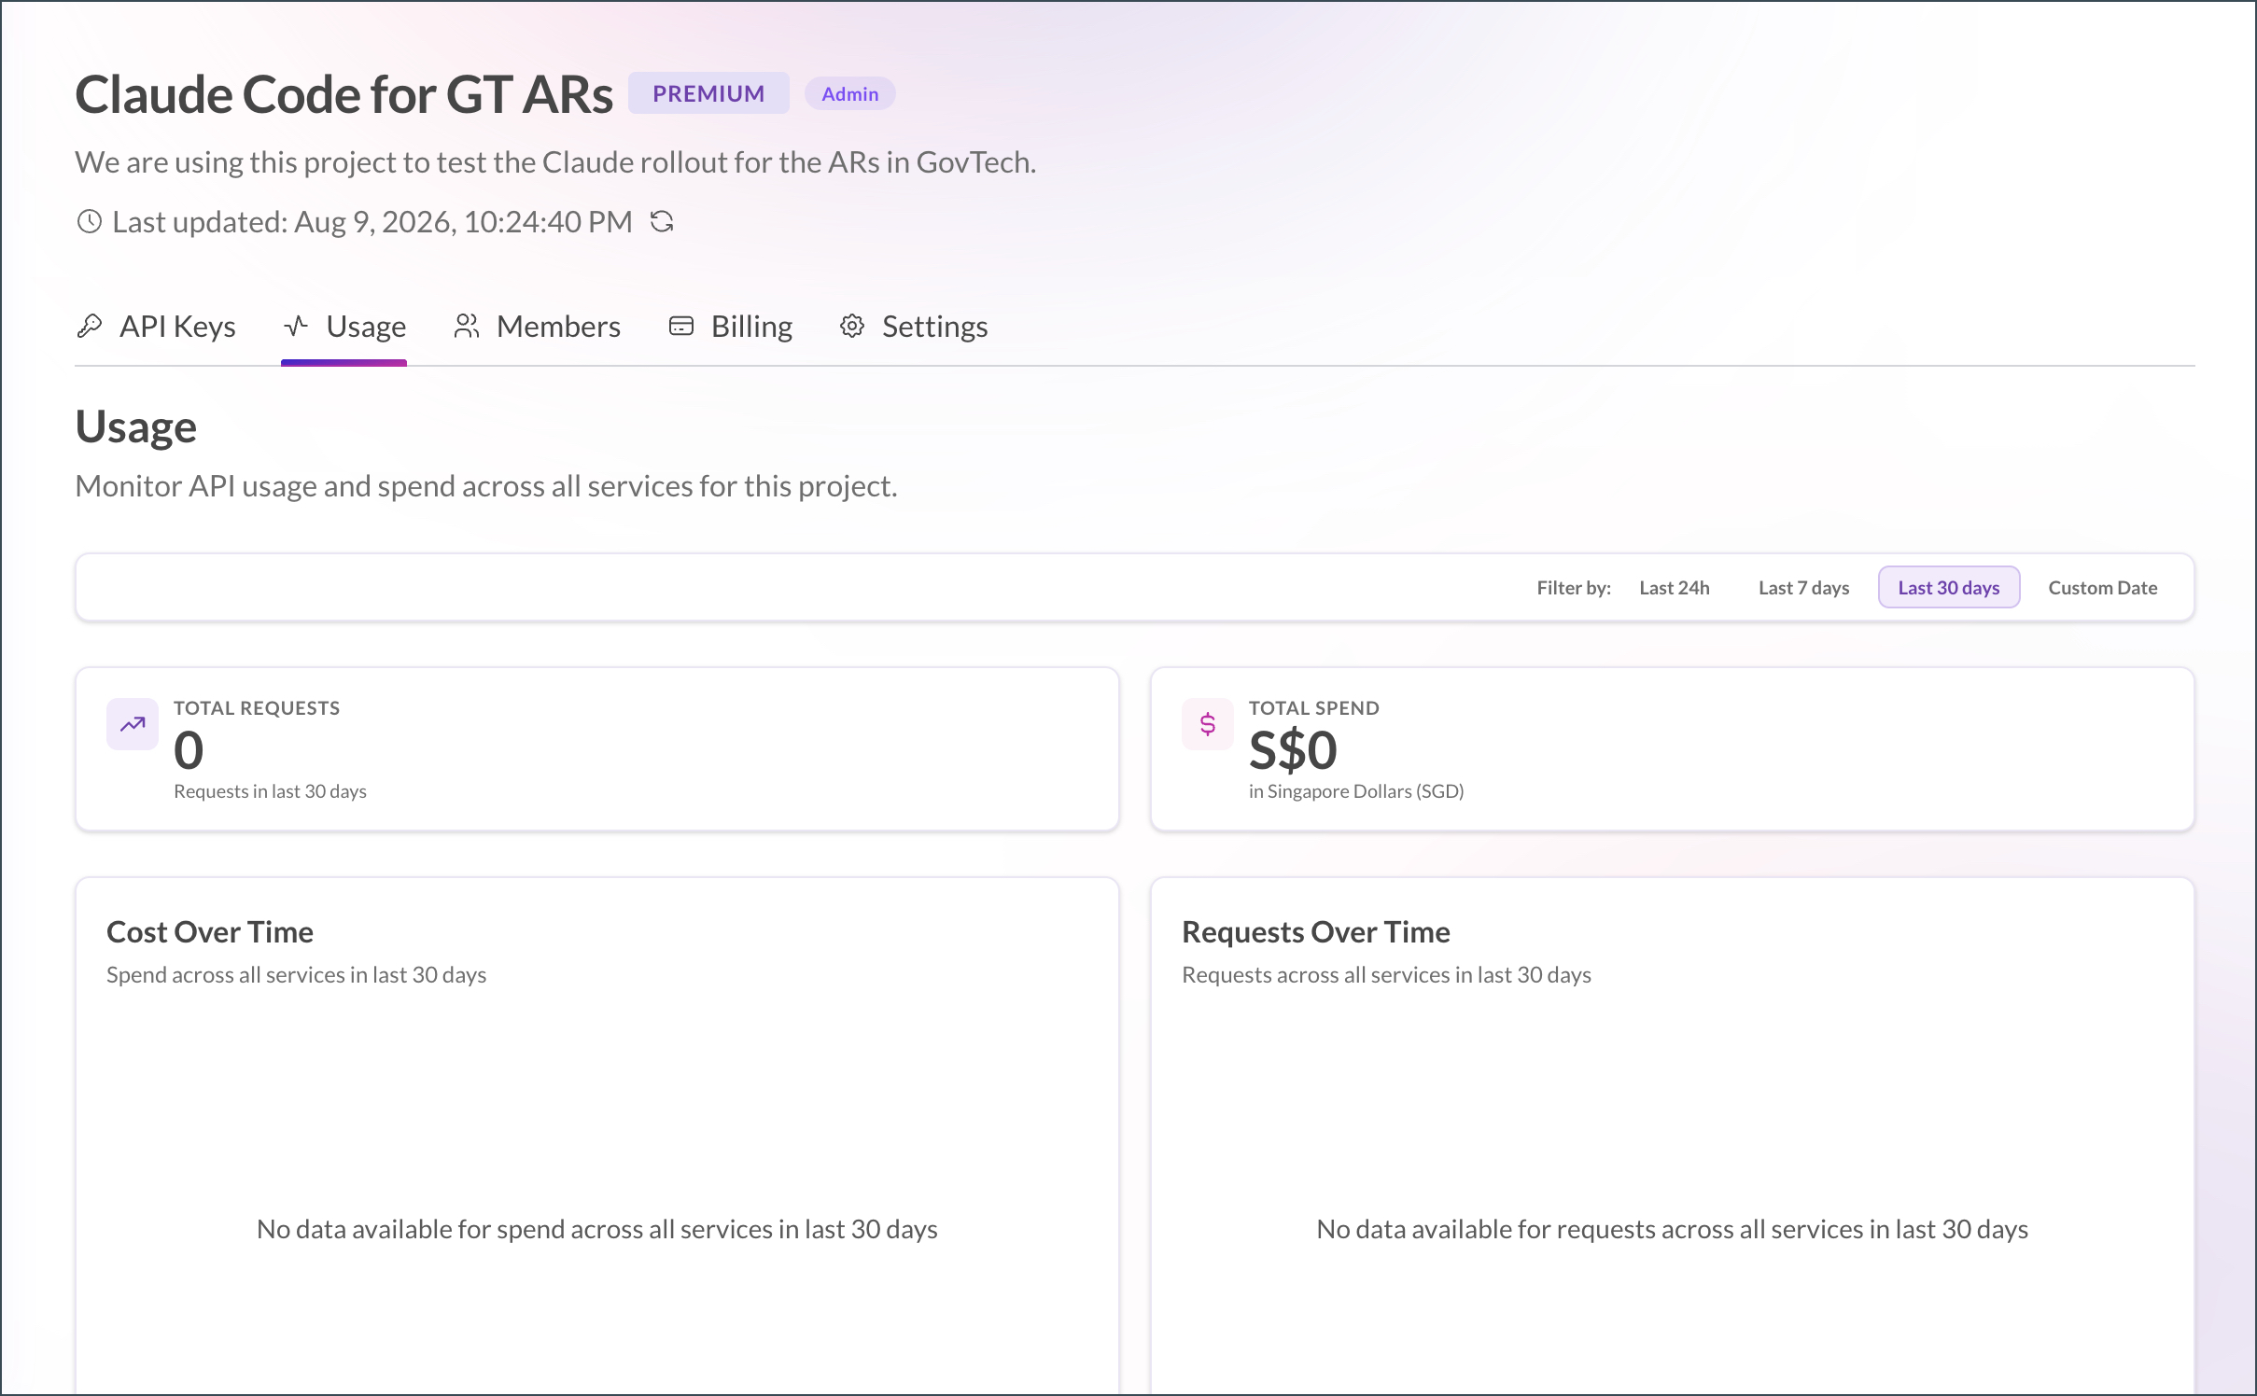Image resolution: width=2257 pixels, height=1396 pixels.
Task: Select the Usage tab label
Action: [x=366, y=327]
